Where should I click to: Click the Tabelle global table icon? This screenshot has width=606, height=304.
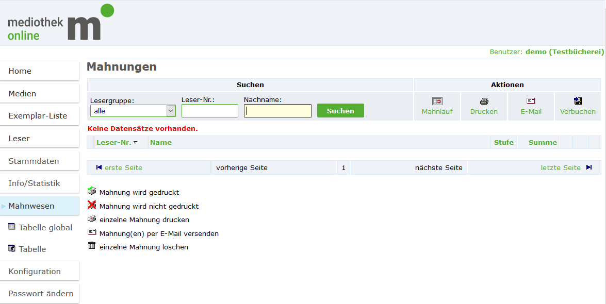pyautogui.click(x=12, y=227)
